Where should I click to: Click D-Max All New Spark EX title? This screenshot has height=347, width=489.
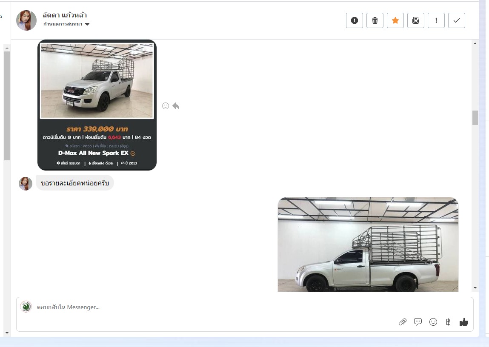pyautogui.click(x=93, y=153)
